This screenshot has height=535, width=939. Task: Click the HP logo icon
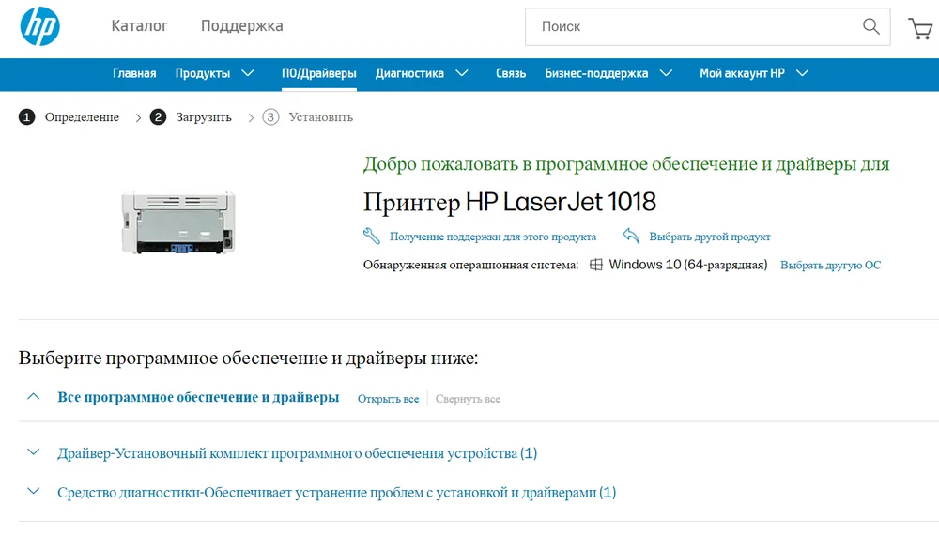(39, 26)
